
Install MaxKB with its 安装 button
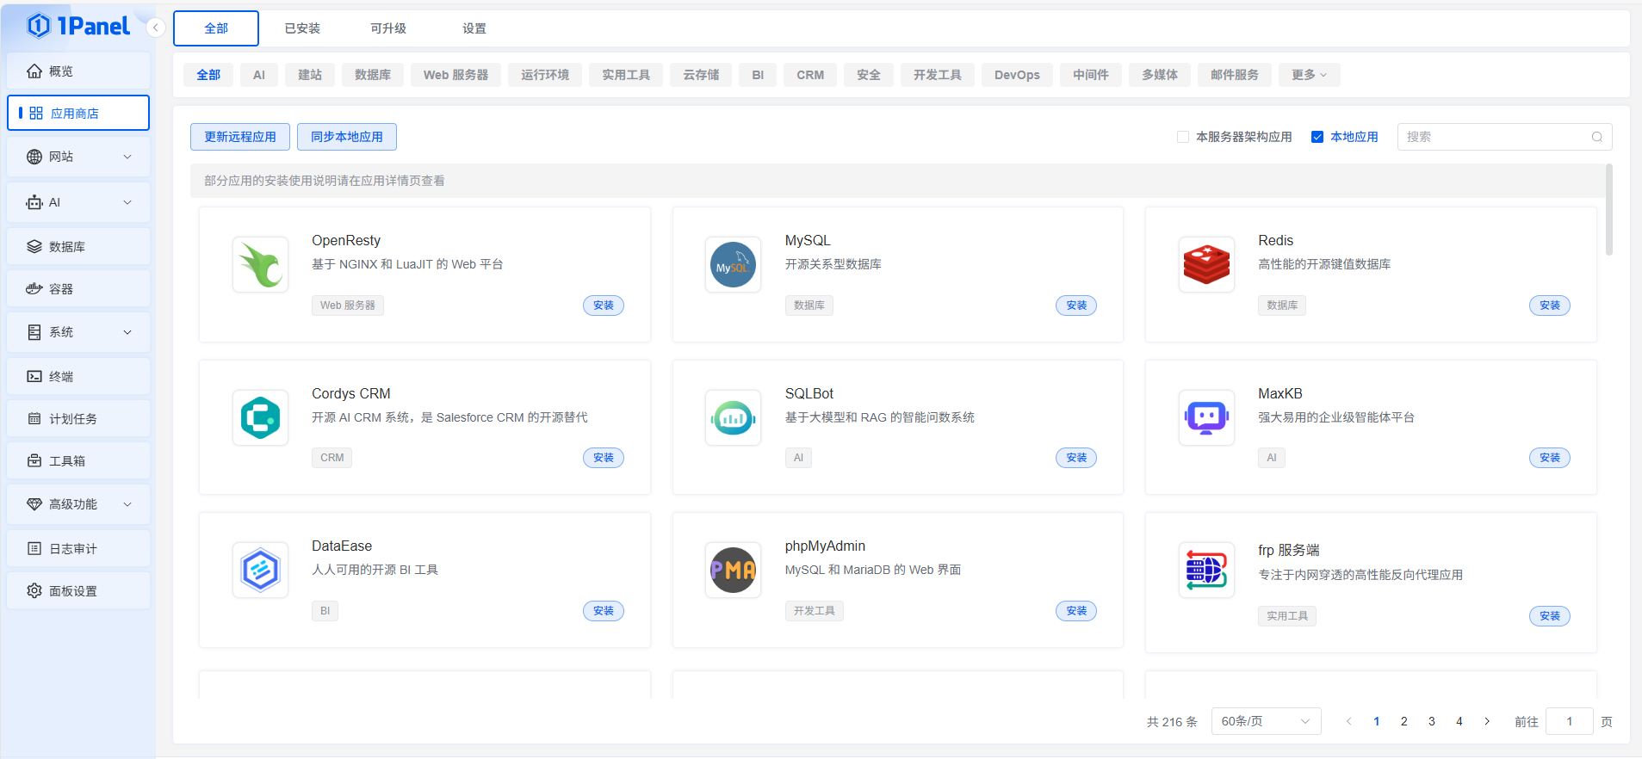coord(1550,458)
